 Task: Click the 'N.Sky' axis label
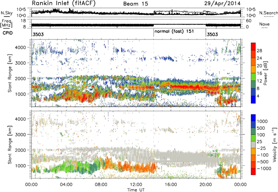click(7, 13)
